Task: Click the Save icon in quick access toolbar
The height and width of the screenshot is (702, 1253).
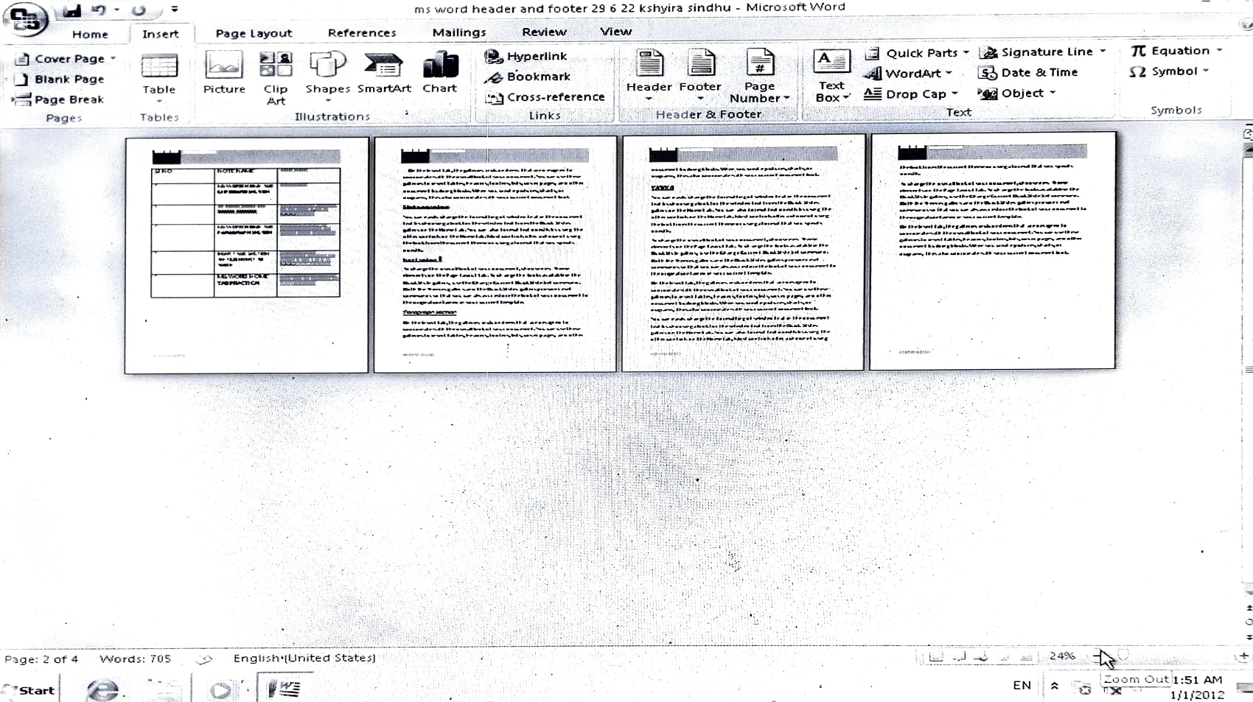Action: tap(71, 10)
